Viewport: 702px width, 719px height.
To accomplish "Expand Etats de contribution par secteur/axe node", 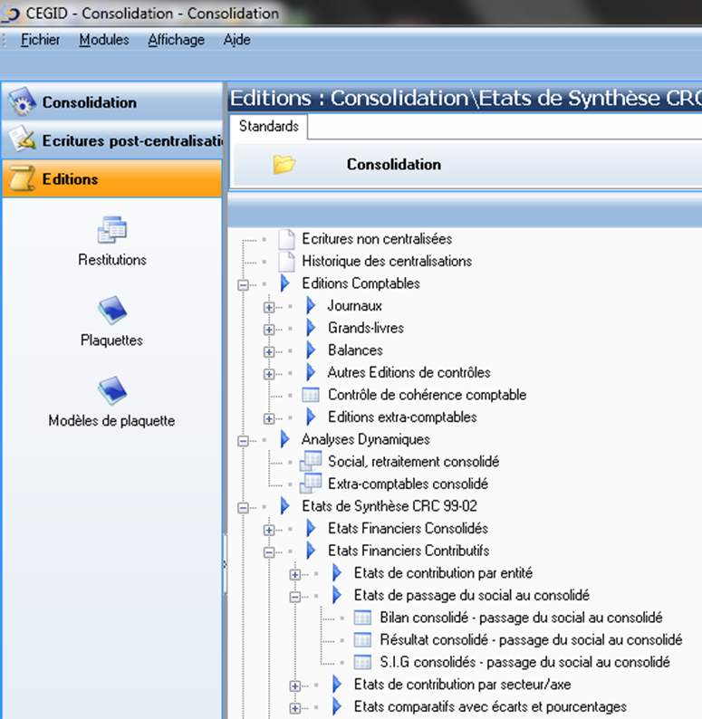I will (295, 686).
